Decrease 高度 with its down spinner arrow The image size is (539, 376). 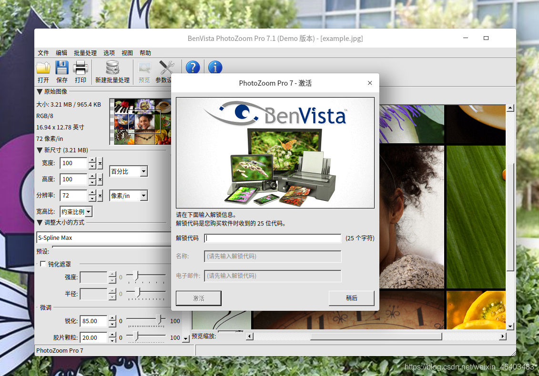click(92, 182)
